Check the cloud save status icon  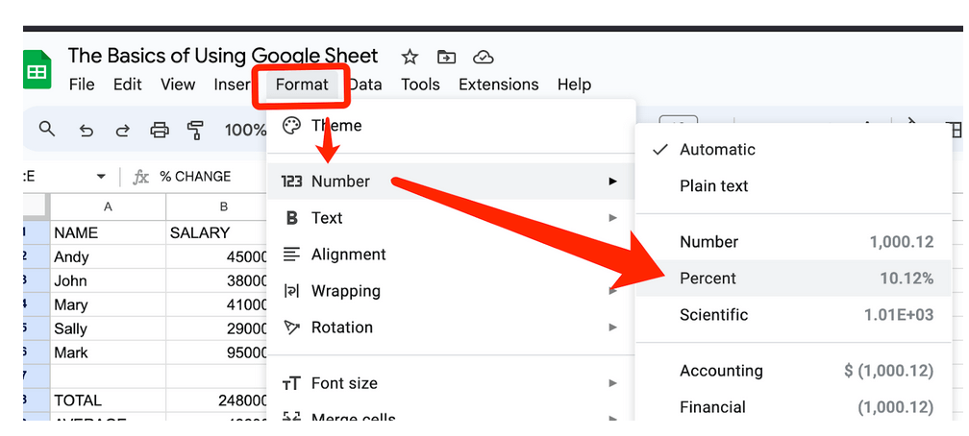coord(484,57)
